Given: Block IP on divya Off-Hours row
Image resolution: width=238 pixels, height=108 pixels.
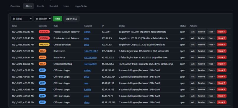Looking at the screenshot, I should point(222,102).
